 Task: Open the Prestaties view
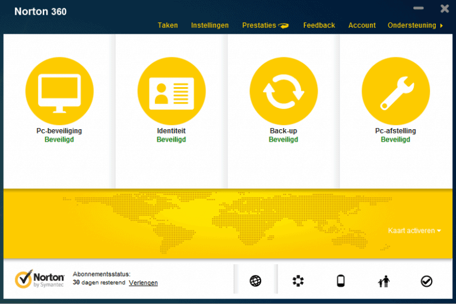pos(259,25)
